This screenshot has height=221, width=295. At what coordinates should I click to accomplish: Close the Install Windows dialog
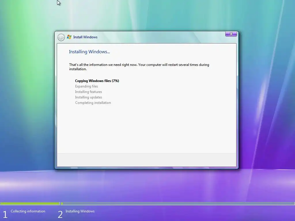(231, 34)
